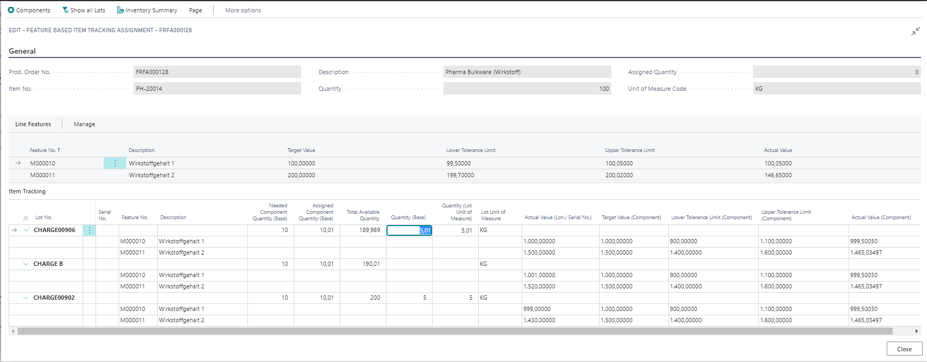Click the General section heading
Viewport: 927px width, 362px height.
click(22, 51)
